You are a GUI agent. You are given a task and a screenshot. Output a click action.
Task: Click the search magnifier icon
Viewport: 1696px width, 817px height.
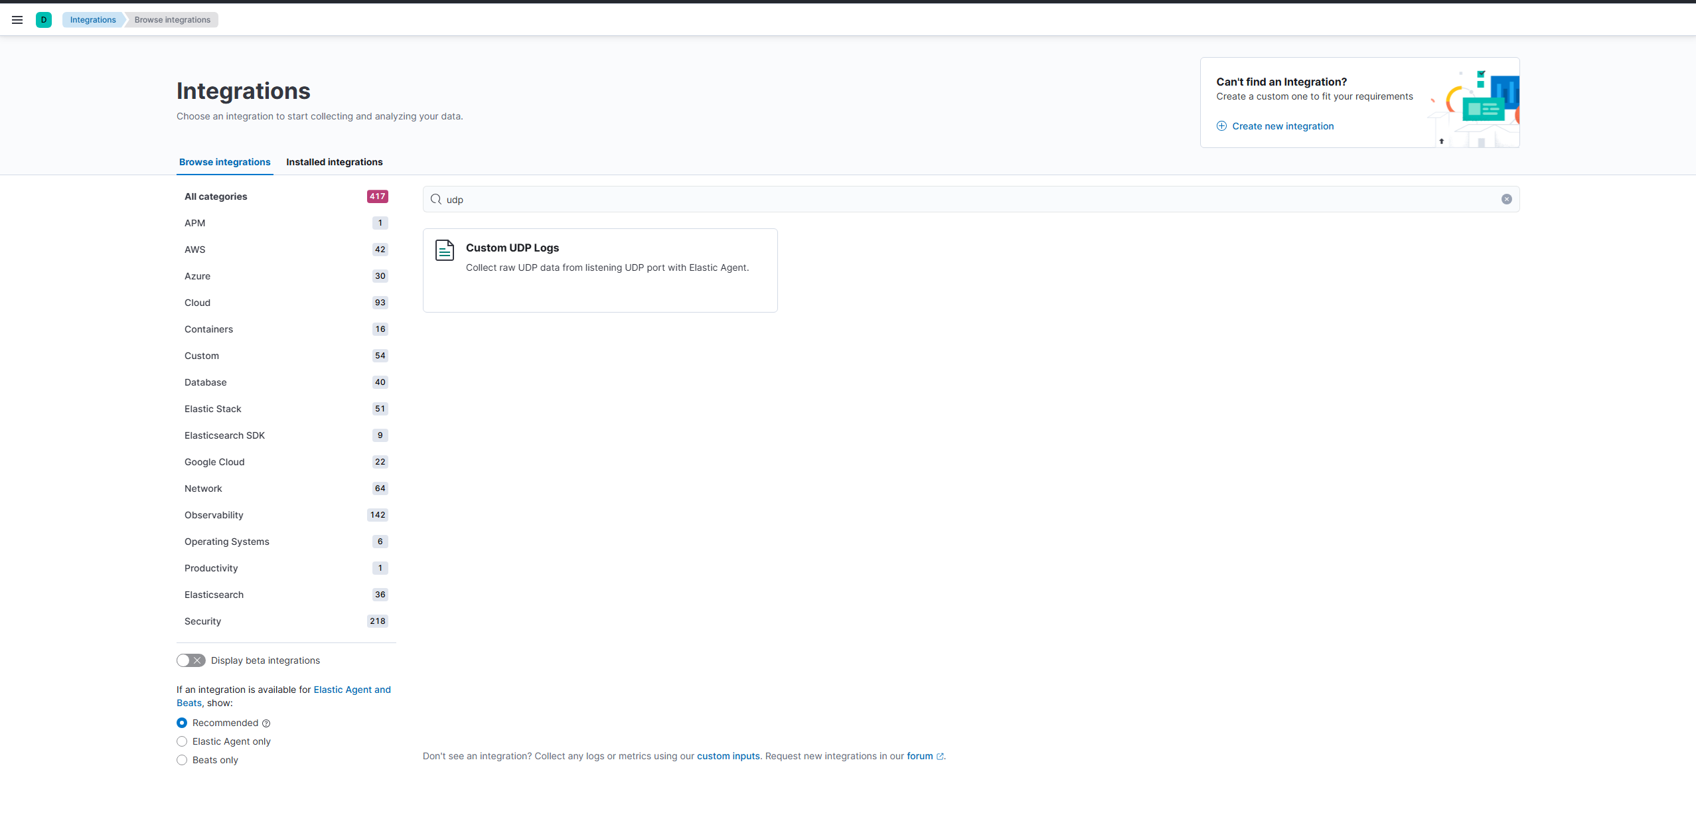[436, 199]
